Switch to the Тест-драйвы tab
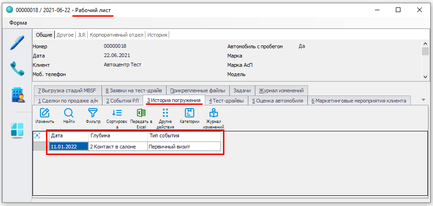 pyautogui.click(x=226, y=101)
